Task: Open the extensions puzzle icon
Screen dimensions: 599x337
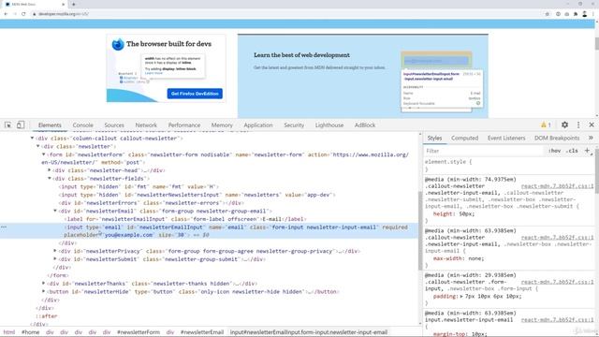Action: click(x=576, y=14)
